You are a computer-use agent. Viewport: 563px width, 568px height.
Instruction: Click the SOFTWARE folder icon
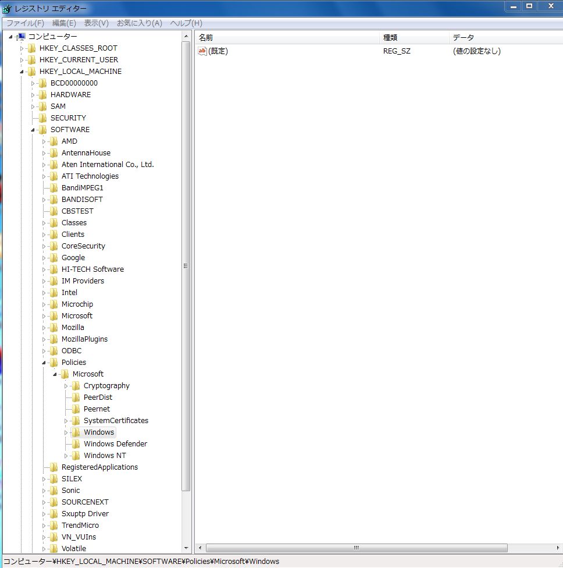coord(43,129)
